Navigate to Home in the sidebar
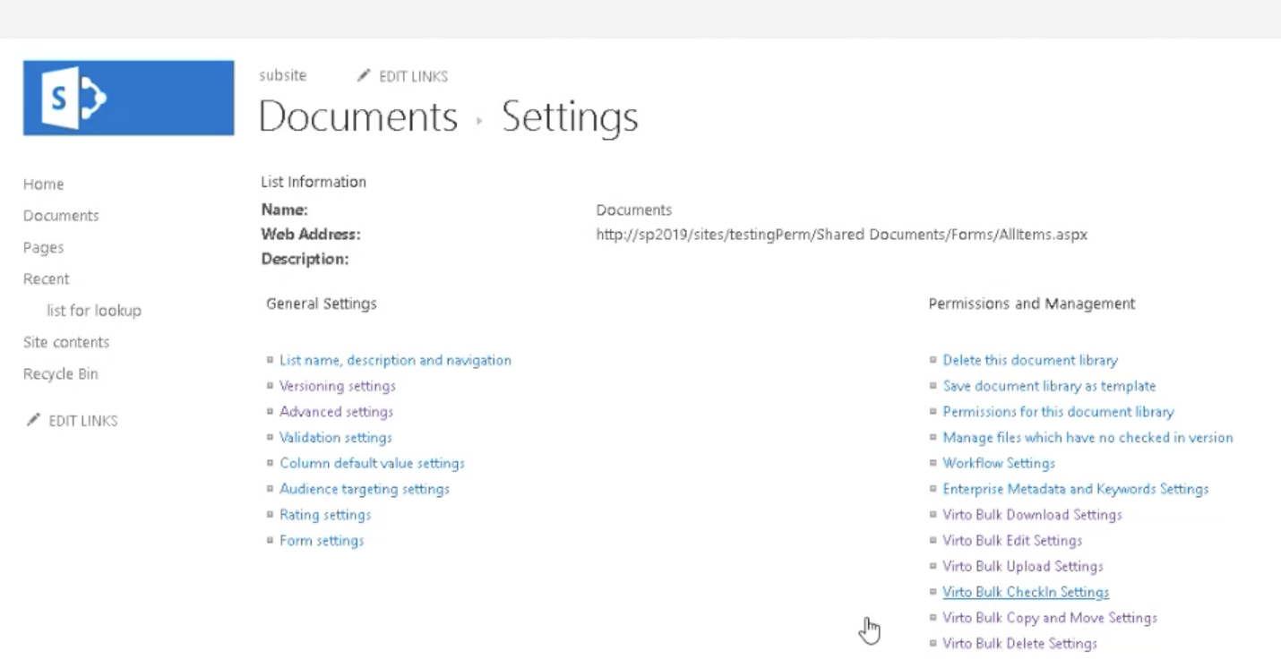This screenshot has height=668, width=1281. coord(43,184)
